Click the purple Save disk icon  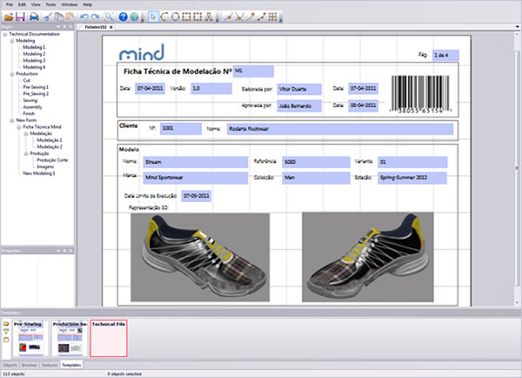(20, 17)
